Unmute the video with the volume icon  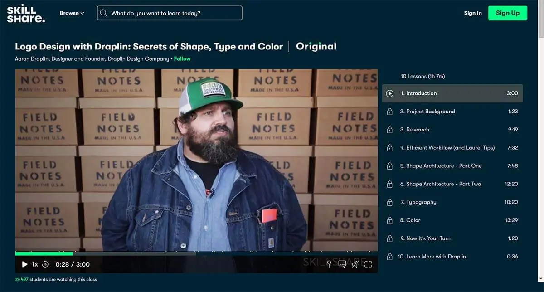point(355,264)
